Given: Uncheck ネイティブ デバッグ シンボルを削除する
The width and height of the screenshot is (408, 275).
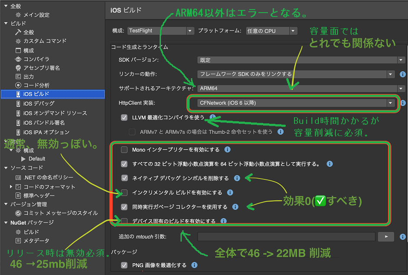Looking at the screenshot, I should 124,178.
